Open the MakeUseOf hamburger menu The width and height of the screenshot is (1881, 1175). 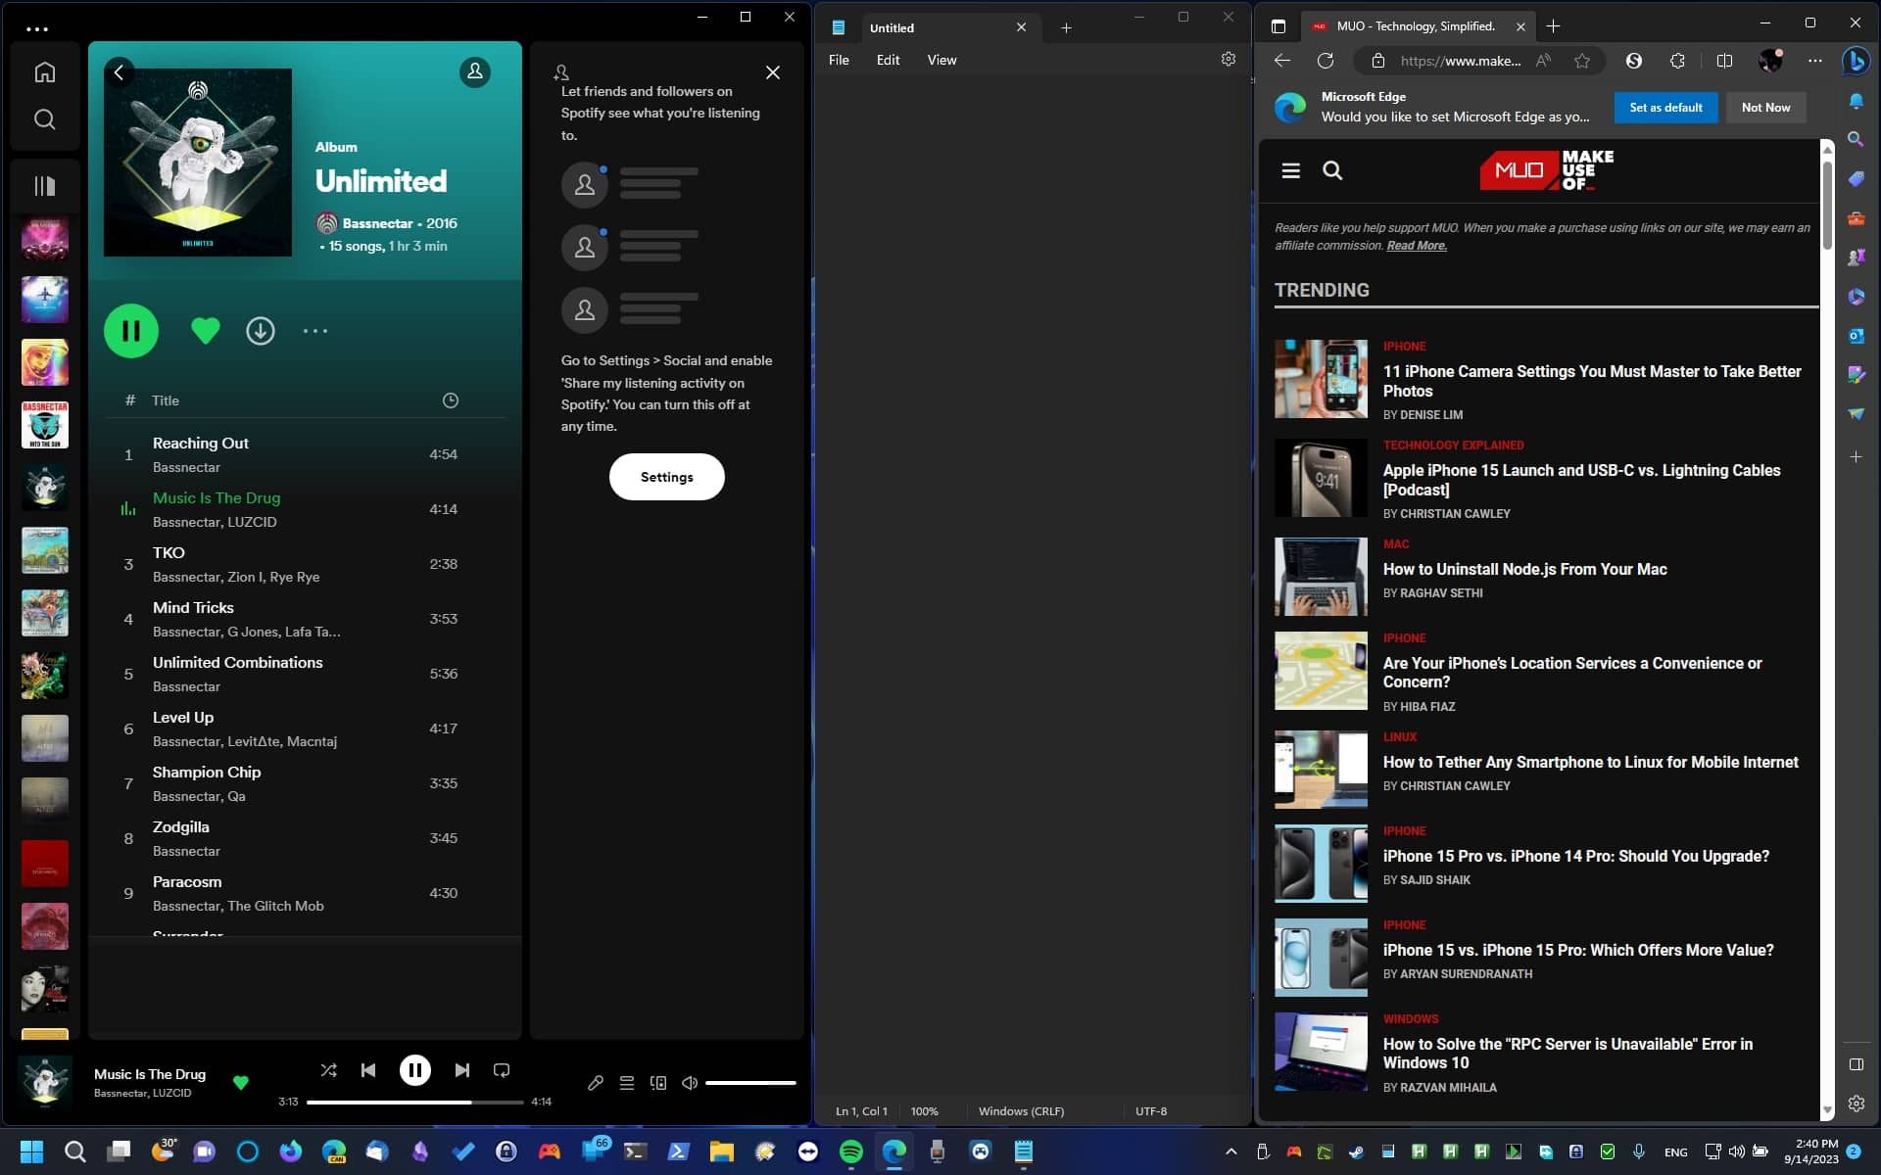[1291, 170]
